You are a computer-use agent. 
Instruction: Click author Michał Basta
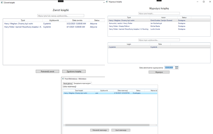click(155, 26)
